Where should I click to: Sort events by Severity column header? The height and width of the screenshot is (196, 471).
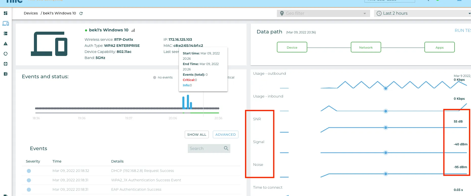(33, 161)
